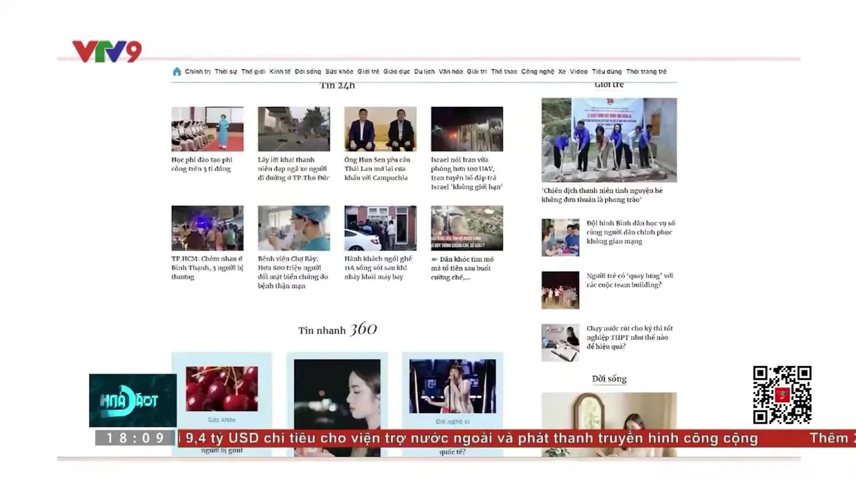Click the 'Tin nhanh 360' section title
Viewport: 856px width, 481px height.
[337, 329]
